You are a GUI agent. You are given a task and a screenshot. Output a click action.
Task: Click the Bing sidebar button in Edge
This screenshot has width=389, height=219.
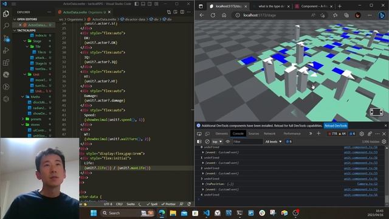pos(382,15)
